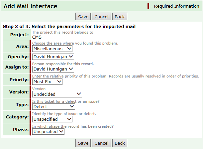Click the red Required Information marker
The height and width of the screenshot is (149, 203).
(x=148, y=6)
